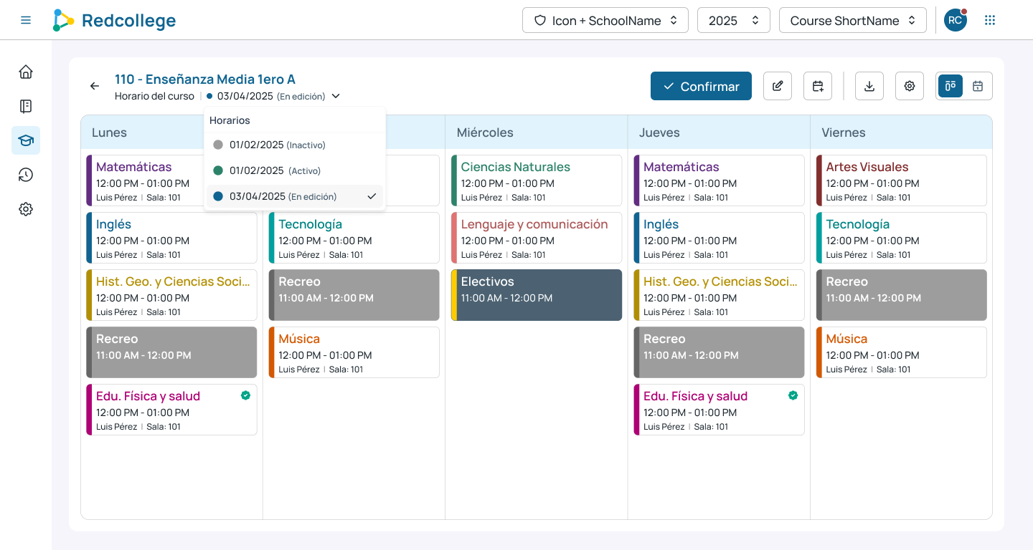Open Thursday's Matemáticas class card

719,180
